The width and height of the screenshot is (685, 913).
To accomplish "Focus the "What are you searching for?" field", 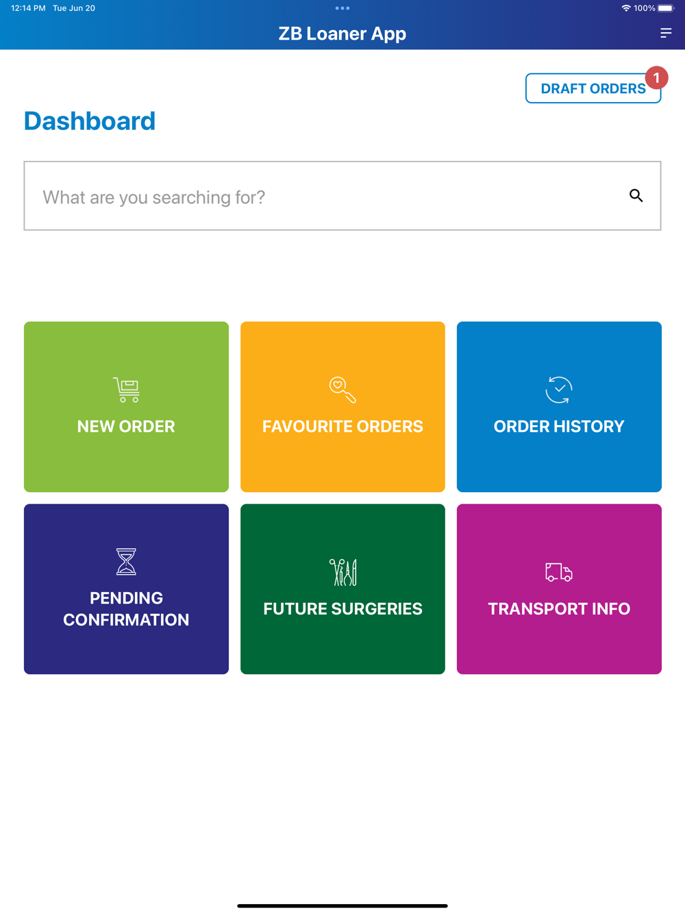I will 322,196.
